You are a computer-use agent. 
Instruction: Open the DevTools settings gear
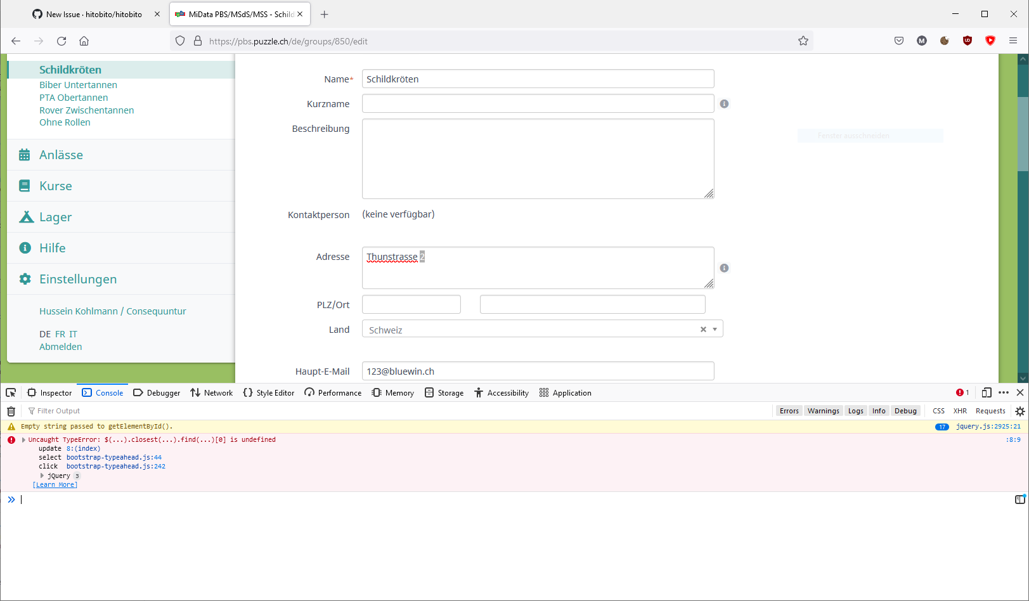pos(1019,411)
